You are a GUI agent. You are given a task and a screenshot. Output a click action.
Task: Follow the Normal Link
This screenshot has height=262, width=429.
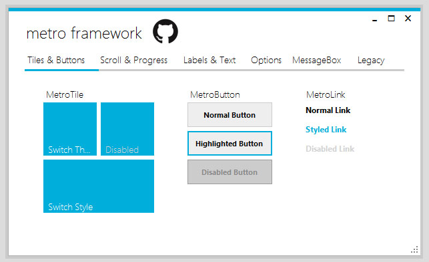[x=328, y=110]
